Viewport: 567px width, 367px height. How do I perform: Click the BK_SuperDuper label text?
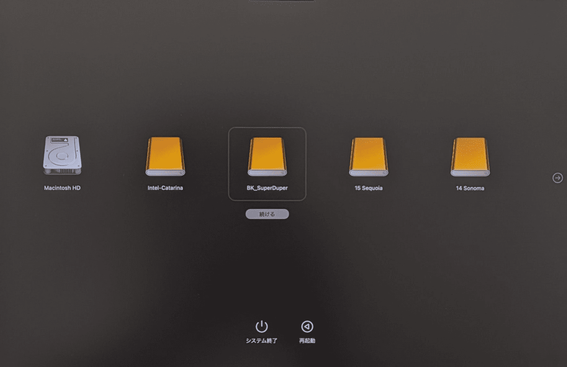click(x=267, y=188)
